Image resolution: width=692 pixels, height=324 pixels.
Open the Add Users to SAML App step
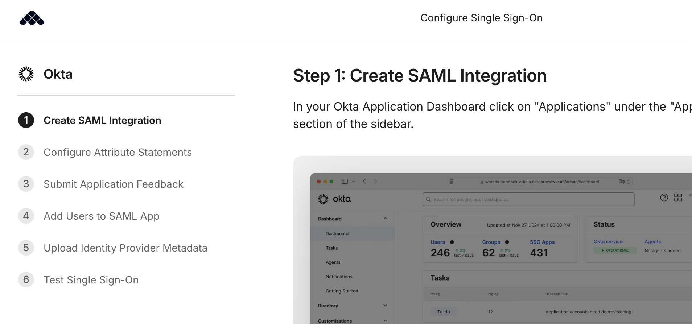pyautogui.click(x=101, y=216)
